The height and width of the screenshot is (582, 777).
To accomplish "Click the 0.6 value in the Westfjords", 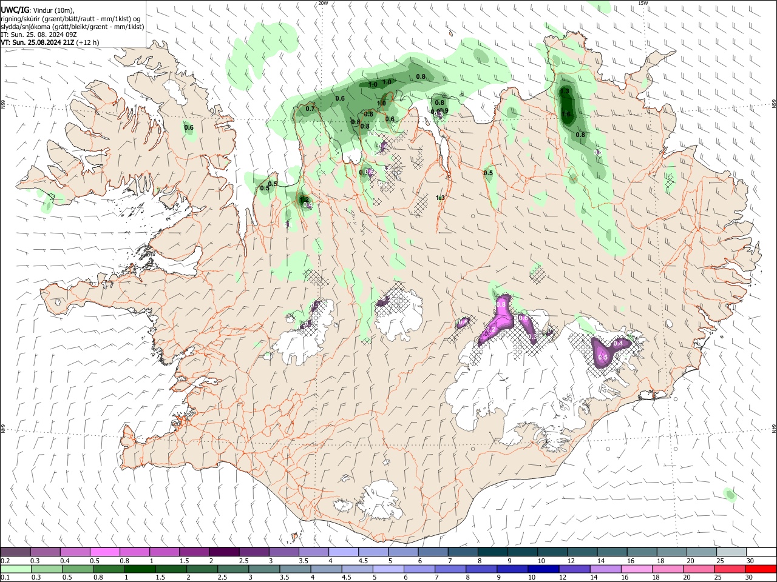I will click(x=189, y=127).
